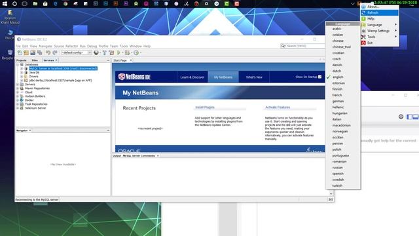This screenshot has height=236, width=419.
Task: Open Microsoft Store from the taskbar
Action: pyautogui.click(x=45, y=4)
